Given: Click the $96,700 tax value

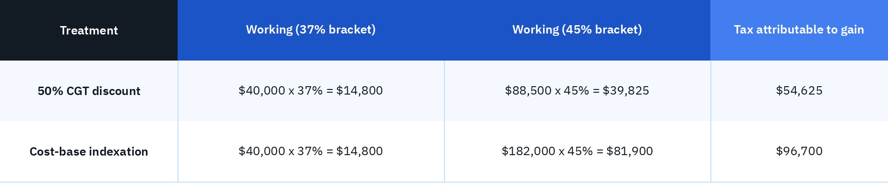Looking at the screenshot, I should (x=799, y=151).
